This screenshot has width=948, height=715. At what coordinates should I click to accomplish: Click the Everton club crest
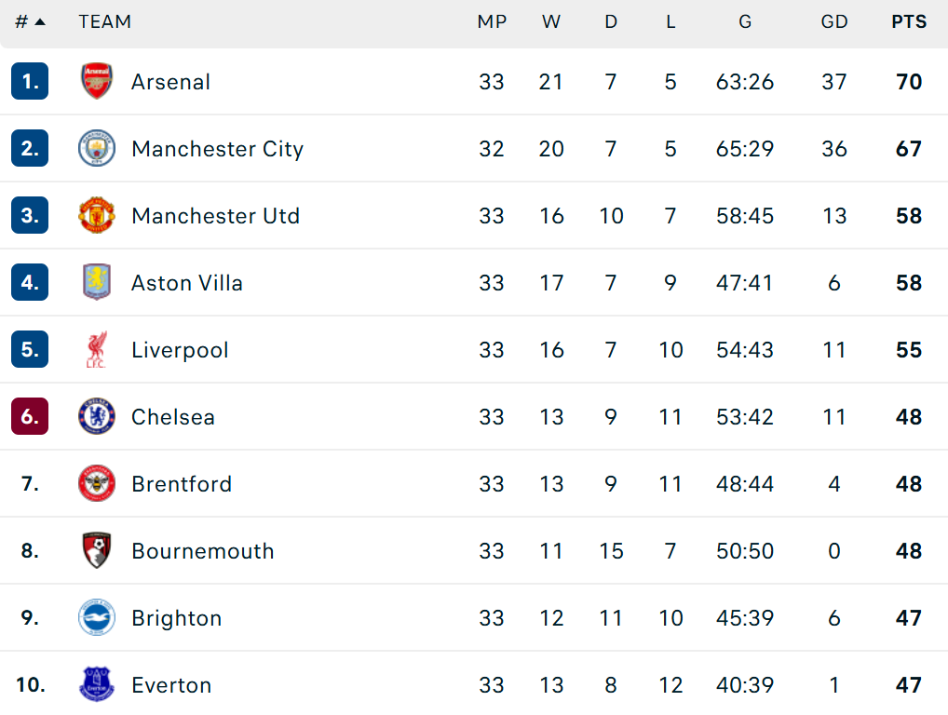tap(97, 684)
